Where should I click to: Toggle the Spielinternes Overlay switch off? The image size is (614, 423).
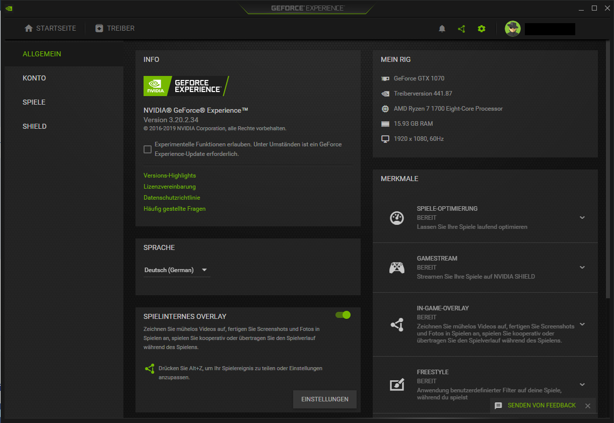point(343,315)
